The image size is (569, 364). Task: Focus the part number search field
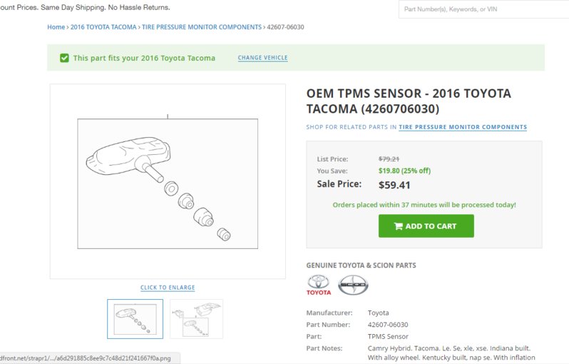tap(483, 9)
